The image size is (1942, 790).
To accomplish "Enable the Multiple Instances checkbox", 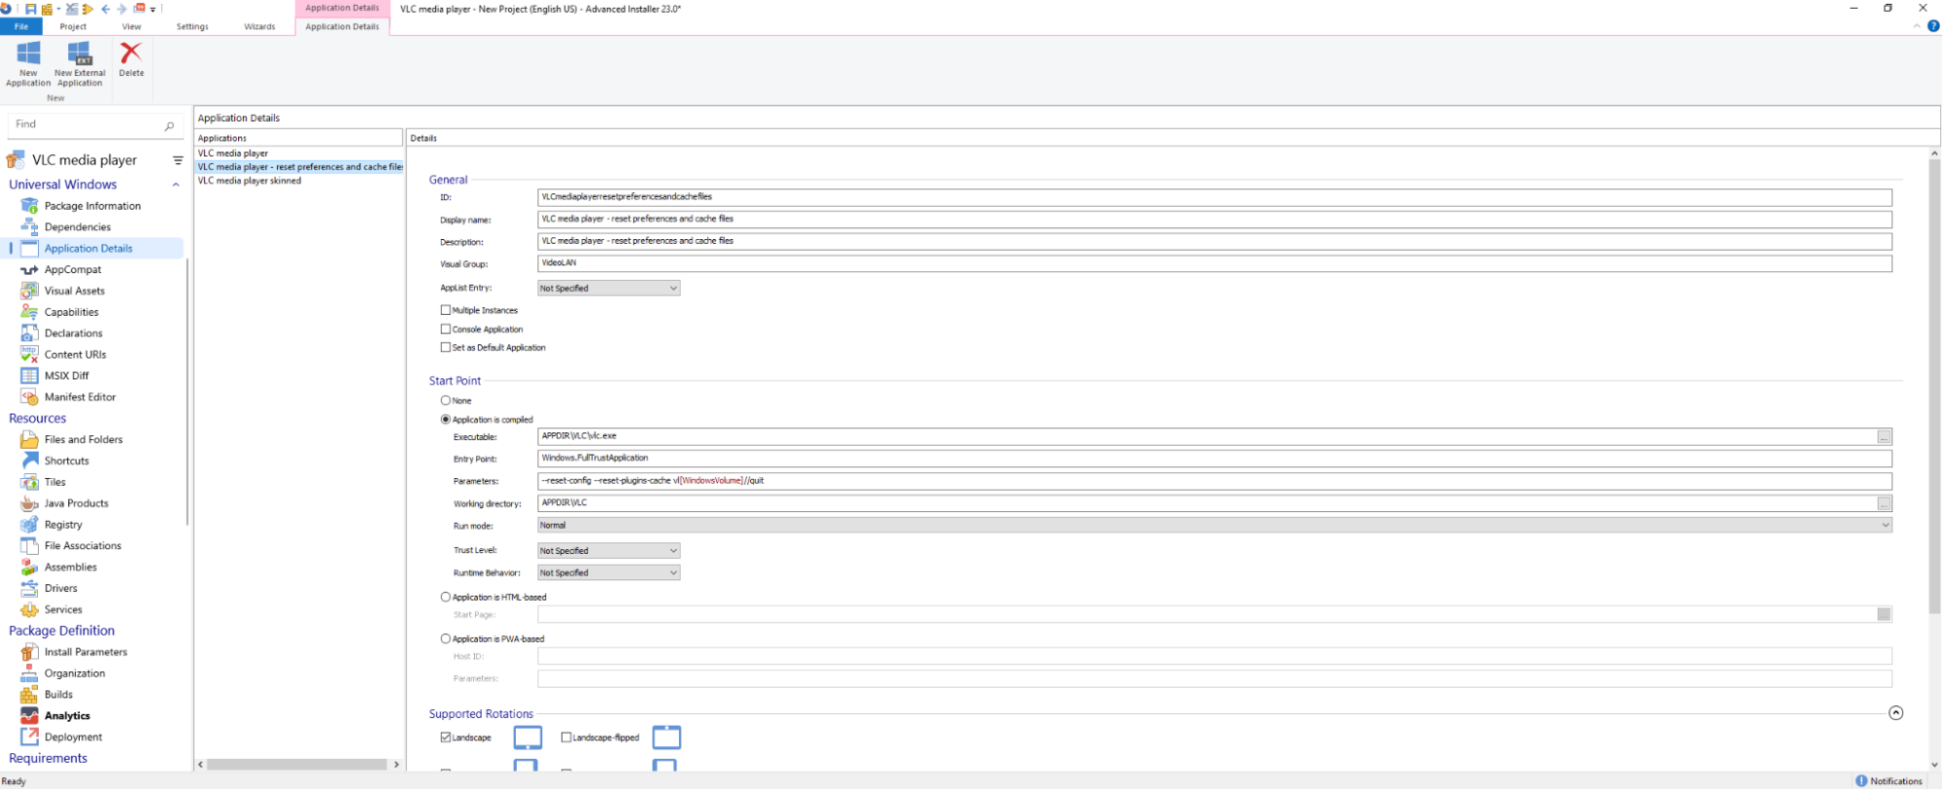I will coord(446,310).
